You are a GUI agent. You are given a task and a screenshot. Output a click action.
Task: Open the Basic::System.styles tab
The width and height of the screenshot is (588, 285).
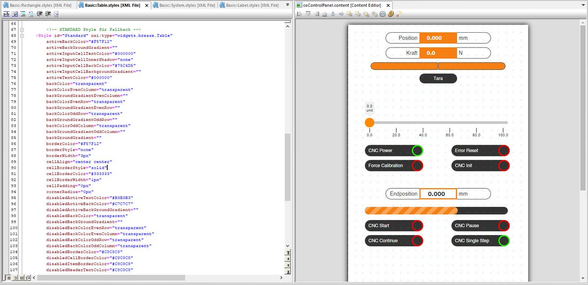pos(184,5)
